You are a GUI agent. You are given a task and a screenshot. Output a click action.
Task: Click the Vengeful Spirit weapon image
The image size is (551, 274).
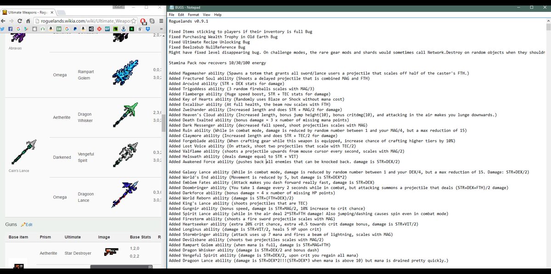coord(124,155)
